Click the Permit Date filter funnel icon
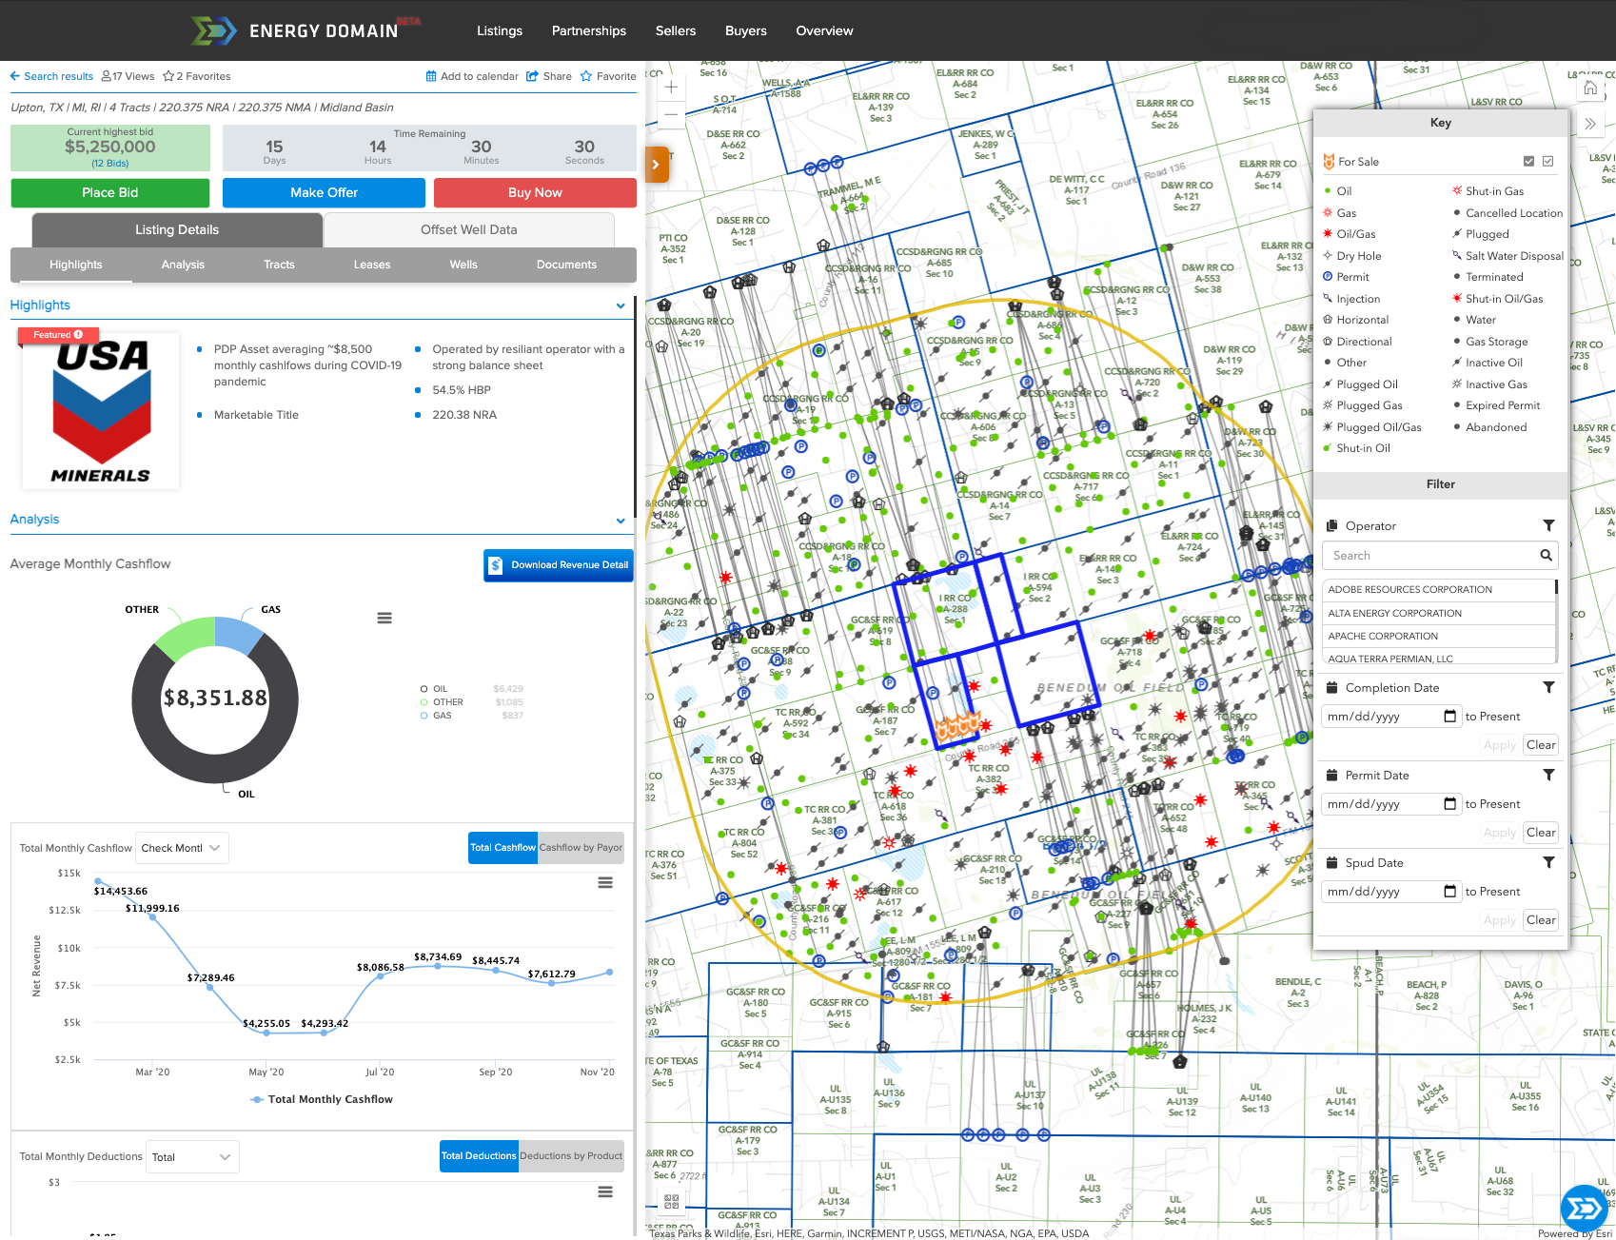This screenshot has height=1240, width=1616. [1548, 775]
